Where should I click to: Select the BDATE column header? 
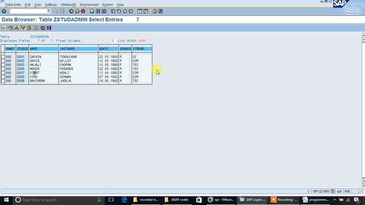pos(108,49)
